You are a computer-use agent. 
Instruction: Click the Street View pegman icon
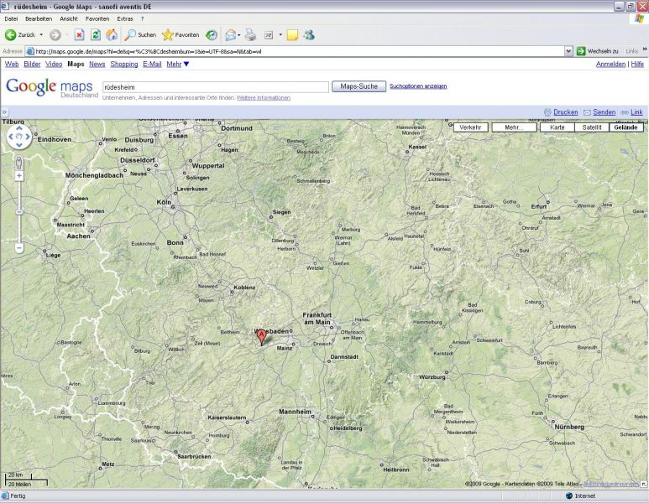pos(19,163)
